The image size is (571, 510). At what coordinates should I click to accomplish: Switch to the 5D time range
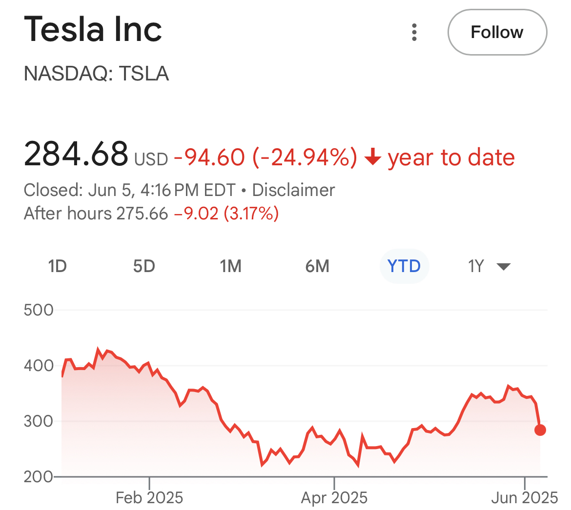pos(144,266)
